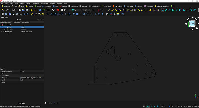Switch to the Part Design workbench
The width and height of the screenshot is (199, 108).
[47, 6]
